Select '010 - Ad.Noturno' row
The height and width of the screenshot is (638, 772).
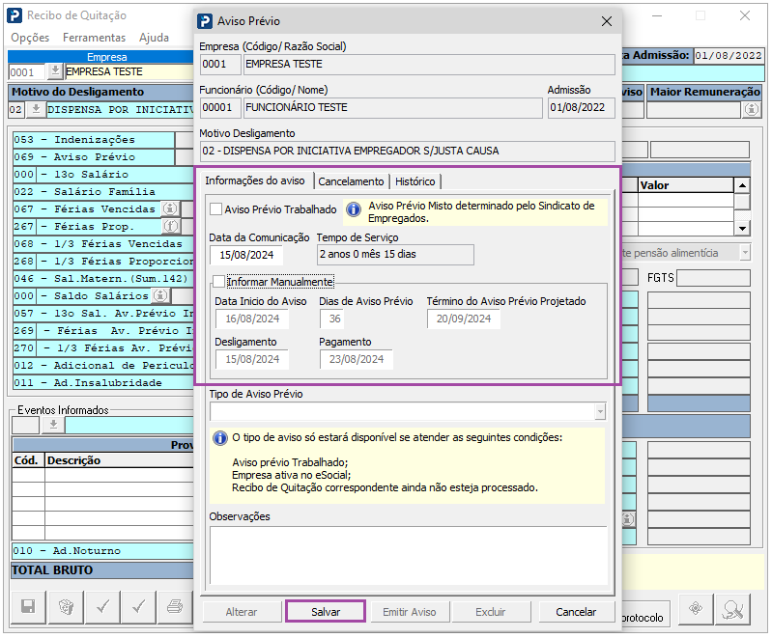(x=102, y=551)
